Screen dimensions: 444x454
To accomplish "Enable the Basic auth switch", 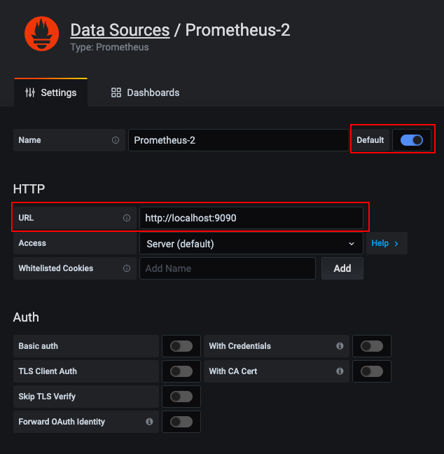I will click(181, 346).
